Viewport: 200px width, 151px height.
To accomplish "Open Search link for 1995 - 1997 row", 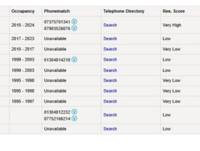I will (x=110, y=101).
